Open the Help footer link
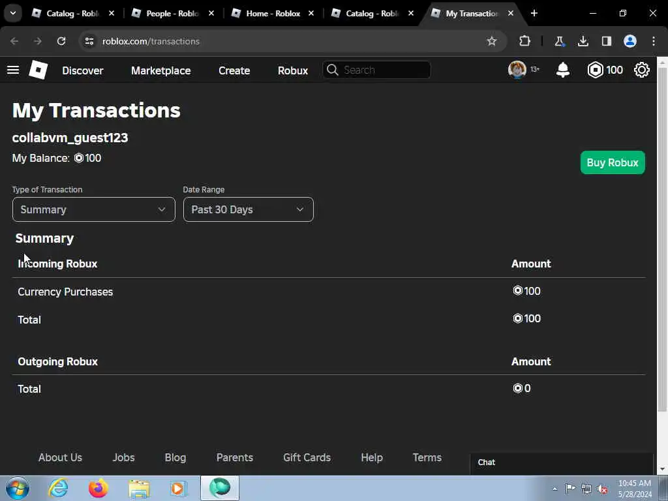 tap(372, 457)
